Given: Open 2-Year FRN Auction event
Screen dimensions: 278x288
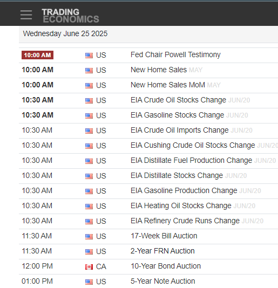Looking at the screenshot, I should click(x=162, y=251).
